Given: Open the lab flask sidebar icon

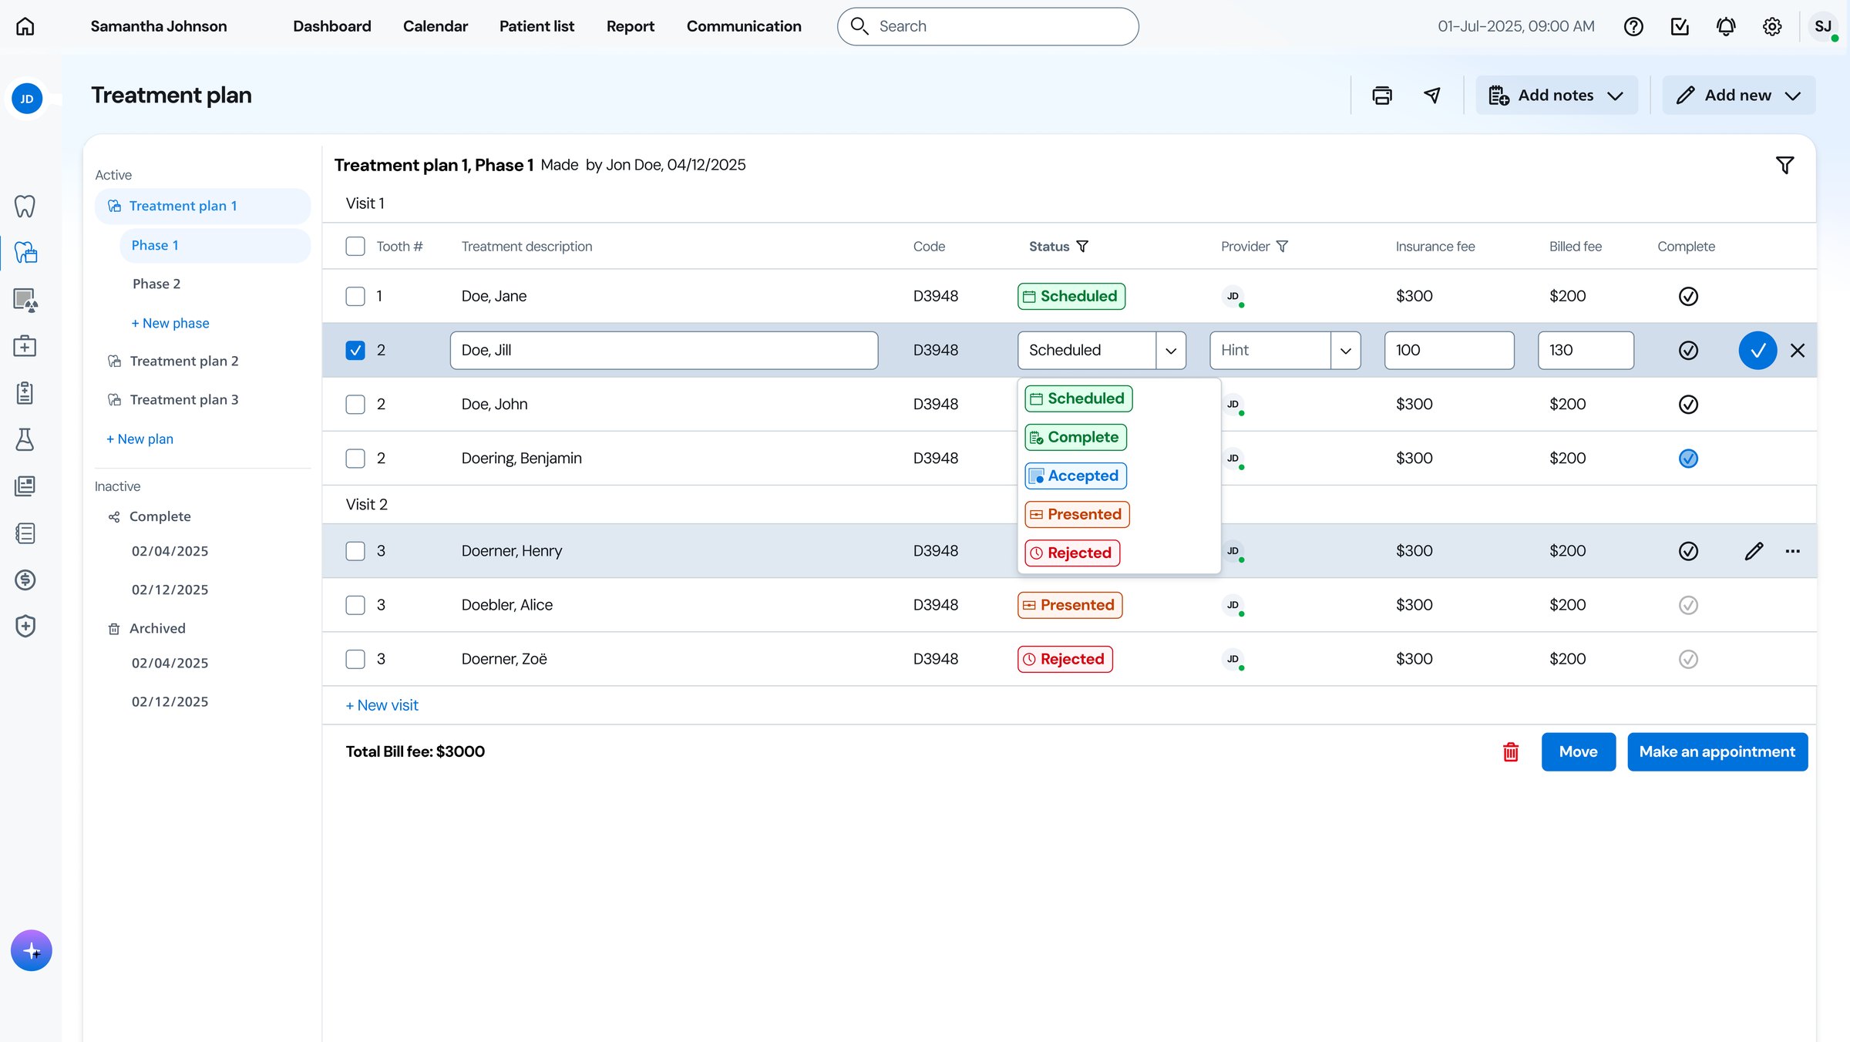Looking at the screenshot, I should click(25, 439).
